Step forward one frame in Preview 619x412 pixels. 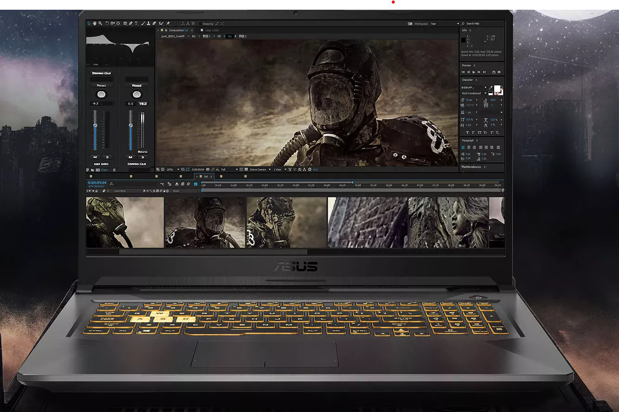(x=479, y=72)
